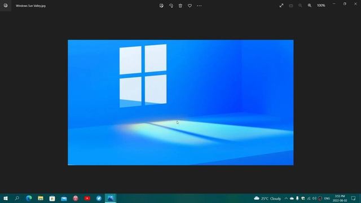The width and height of the screenshot is (361, 203).
Task: Click the Edit & Create pencil icon
Action: pyautogui.click(x=161, y=6)
